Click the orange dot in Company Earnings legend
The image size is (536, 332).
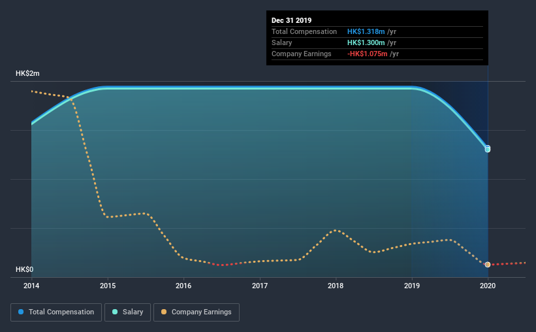164,312
